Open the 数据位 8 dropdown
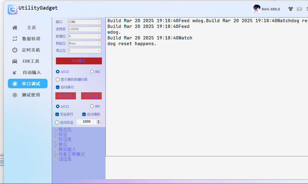Screen dimensions: 308x184 (85, 36)
